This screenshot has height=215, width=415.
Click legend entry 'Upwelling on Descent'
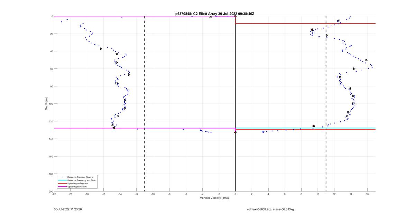tap(78, 184)
